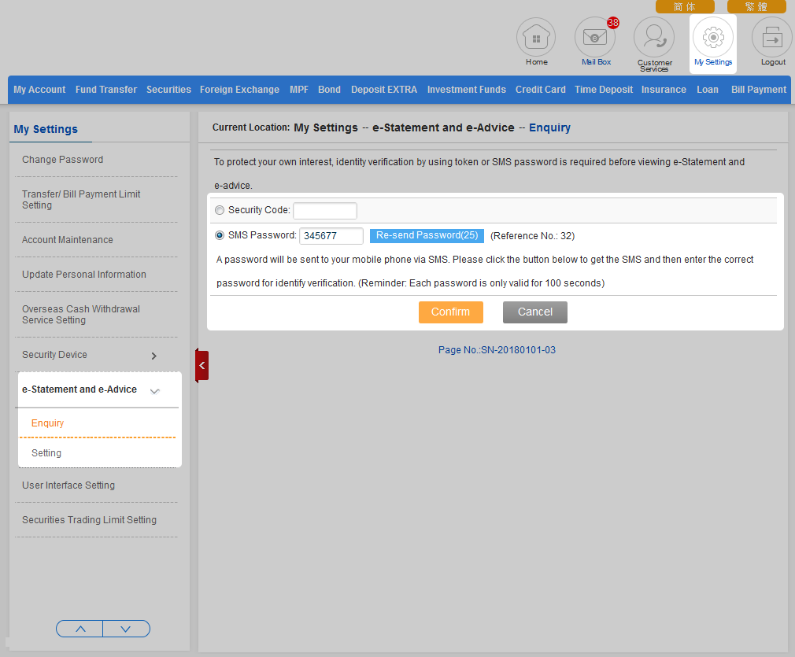The width and height of the screenshot is (795, 657).
Task: Open the Mail Box envelope icon
Action: tap(595, 38)
